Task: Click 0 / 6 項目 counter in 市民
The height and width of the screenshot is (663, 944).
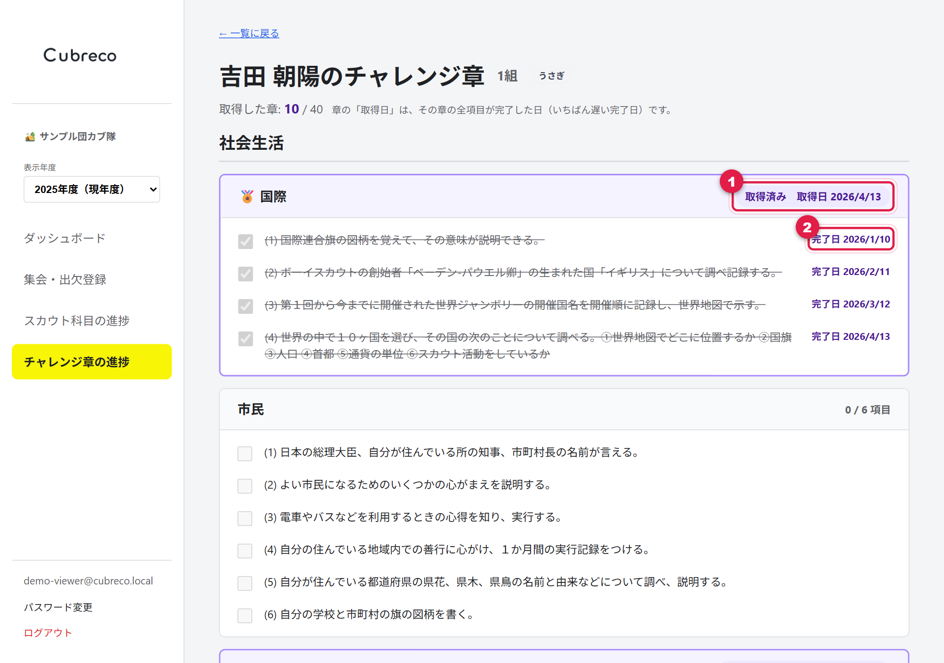Action: (868, 410)
